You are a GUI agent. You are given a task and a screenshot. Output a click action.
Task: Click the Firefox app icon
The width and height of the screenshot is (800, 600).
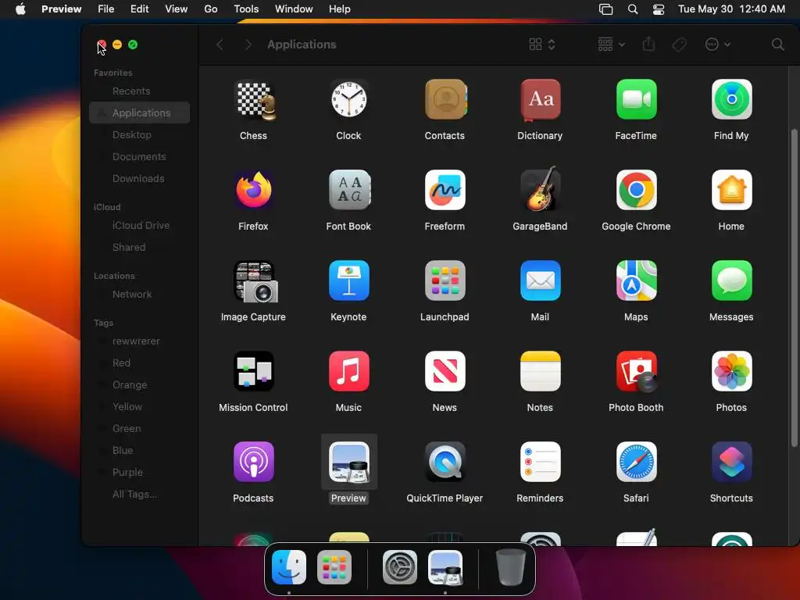254,190
